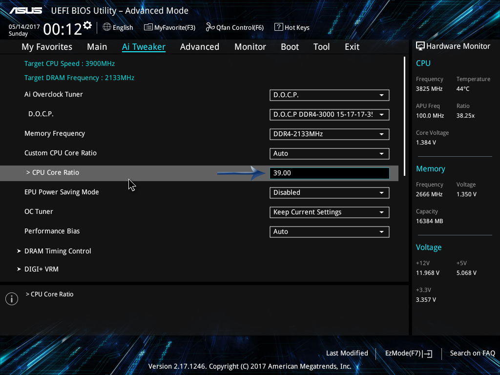Switch to the Boot tab

290,47
